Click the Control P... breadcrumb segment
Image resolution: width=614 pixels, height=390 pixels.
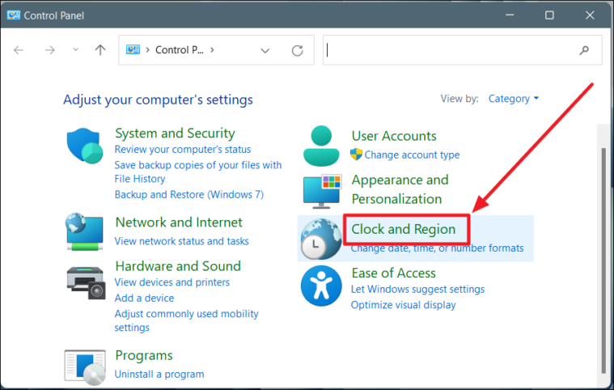pos(180,49)
